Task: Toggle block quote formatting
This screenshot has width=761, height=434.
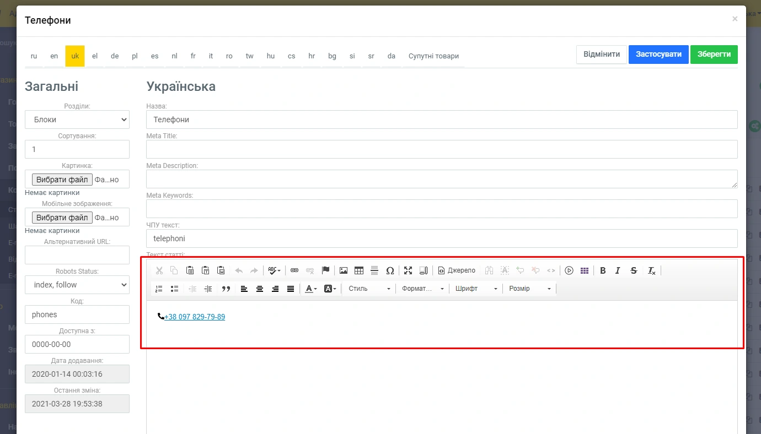Action: pos(226,289)
